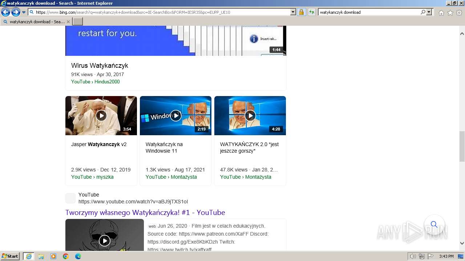Open a new blank tab
Viewport: 465px width, 261px height.
78,22
